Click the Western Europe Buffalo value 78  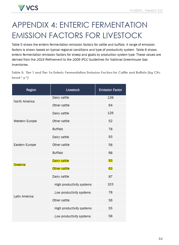(110, 129)
